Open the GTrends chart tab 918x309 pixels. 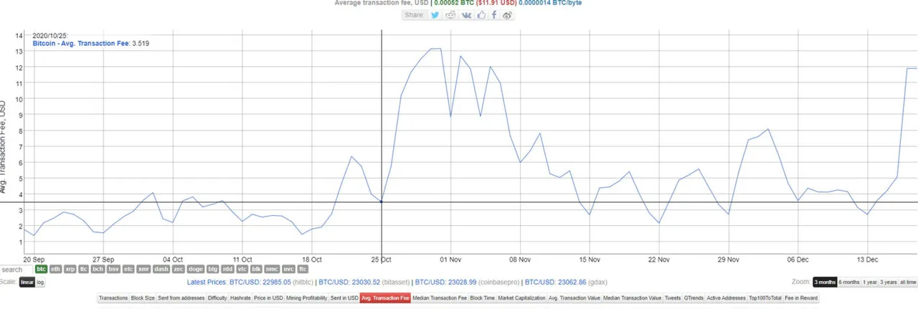694,298
